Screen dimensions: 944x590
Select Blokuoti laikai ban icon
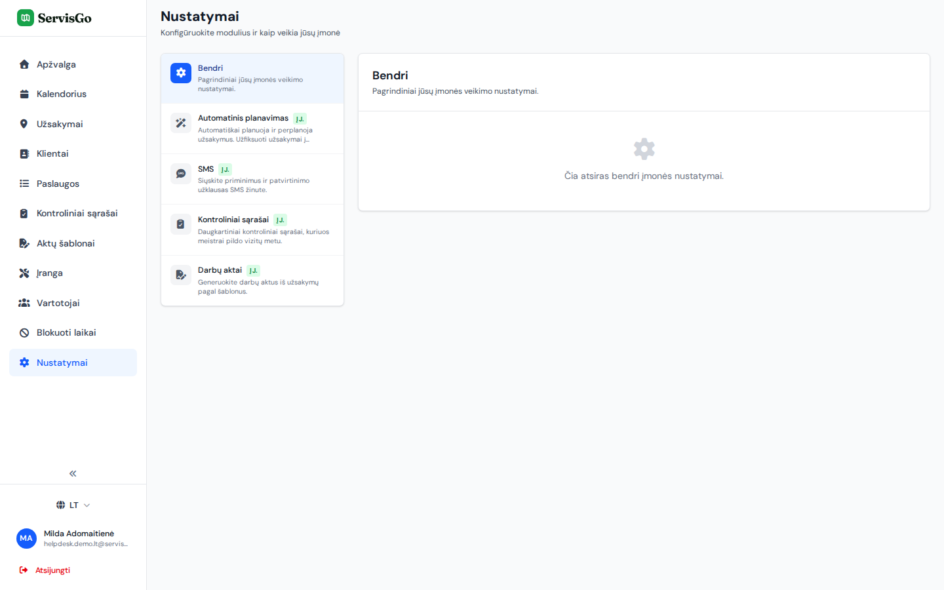pyautogui.click(x=24, y=332)
